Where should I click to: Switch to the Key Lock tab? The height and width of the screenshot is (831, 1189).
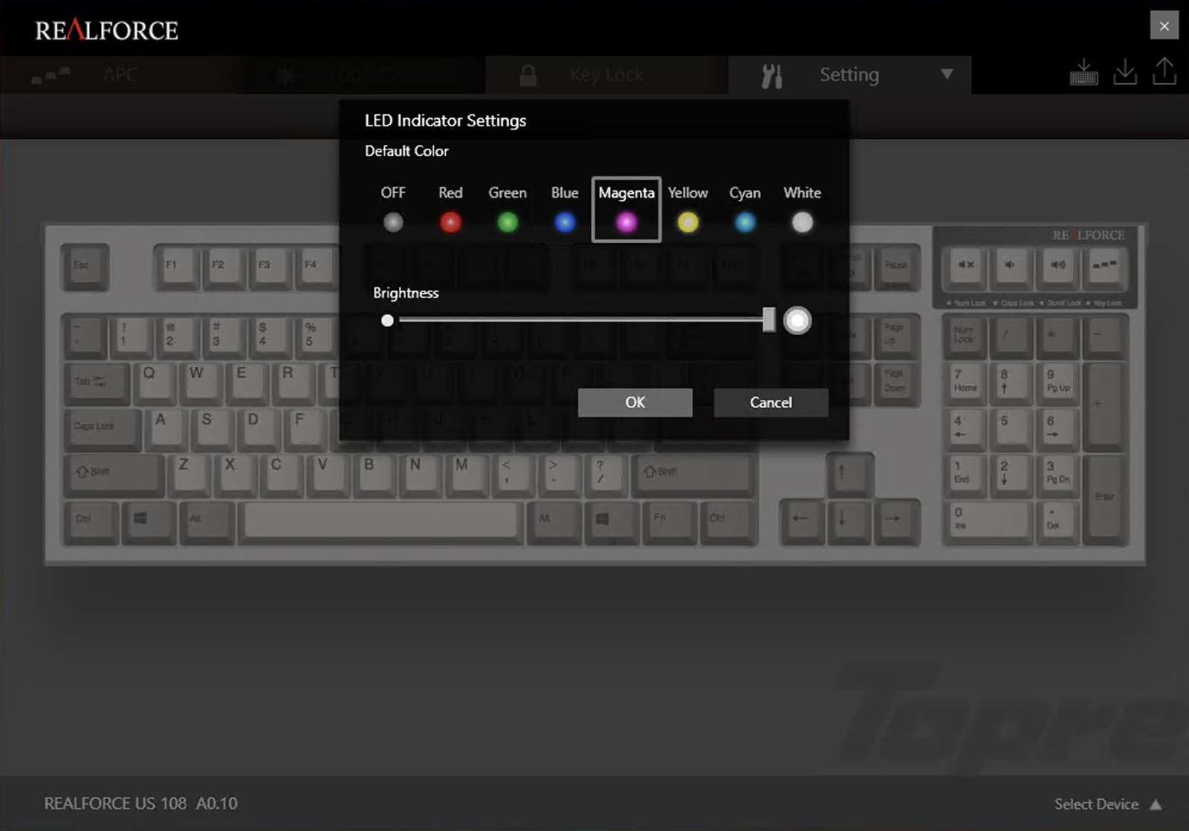point(606,74)
